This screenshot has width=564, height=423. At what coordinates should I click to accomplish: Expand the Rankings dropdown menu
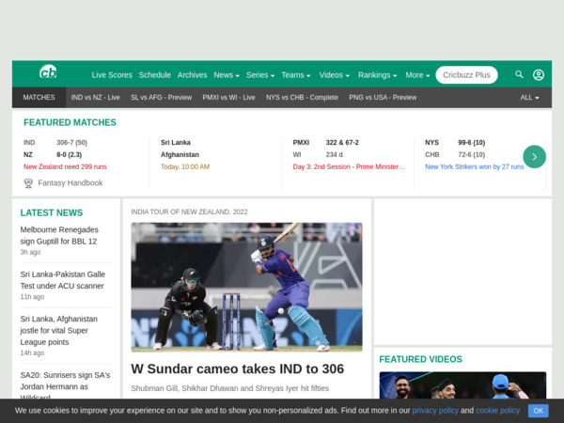[x=377, y=75]
